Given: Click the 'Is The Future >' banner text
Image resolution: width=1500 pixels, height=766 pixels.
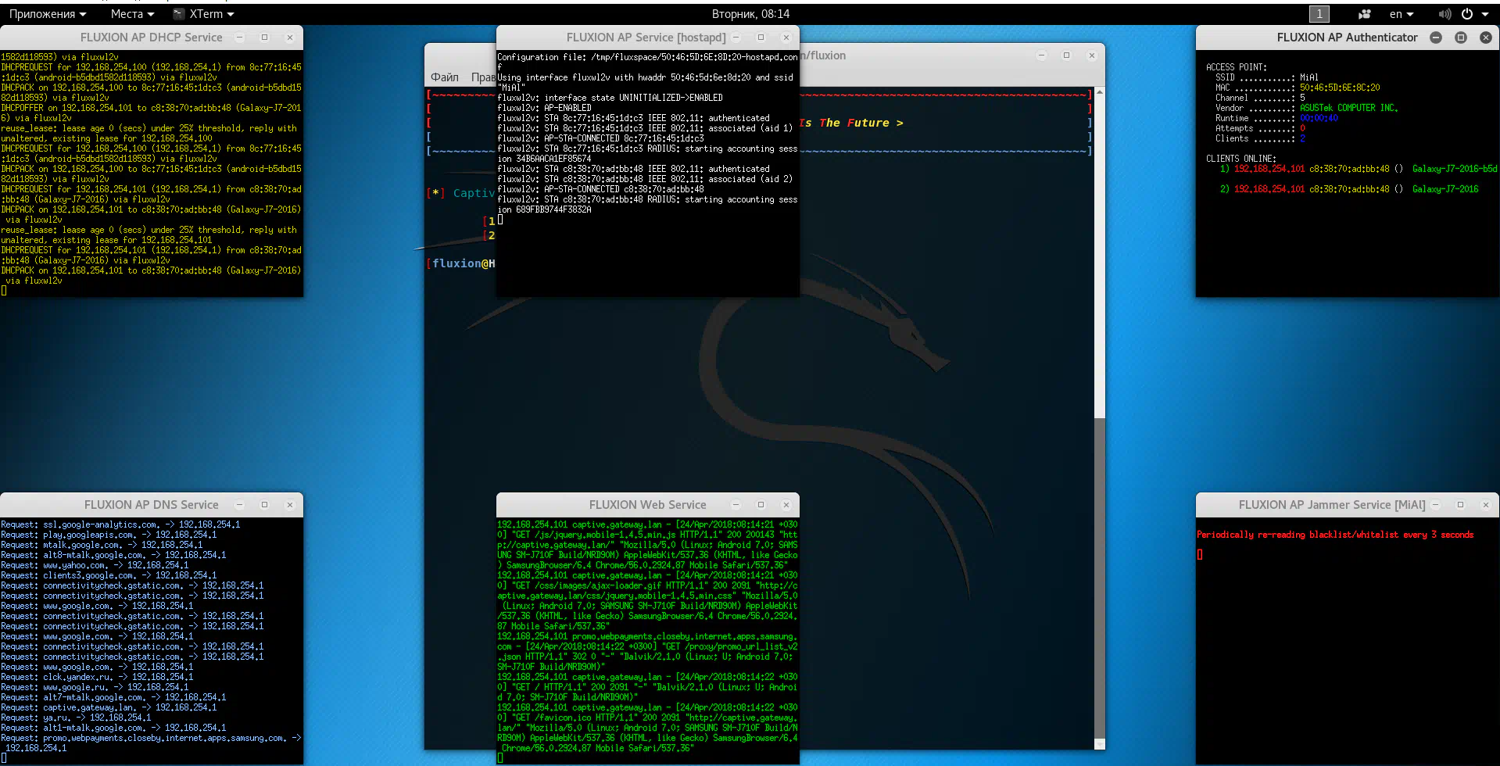Looking at the screenshot, I should coord(851,123).
